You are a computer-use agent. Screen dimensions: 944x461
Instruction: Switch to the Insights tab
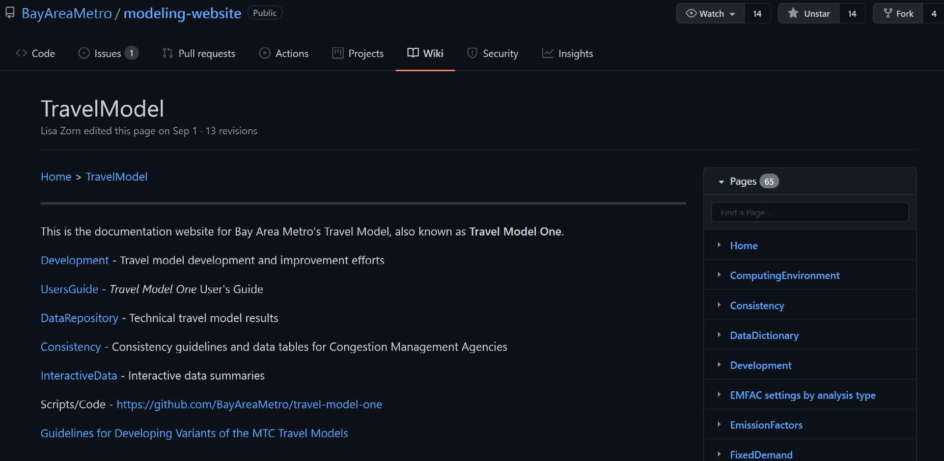[568, 53]
